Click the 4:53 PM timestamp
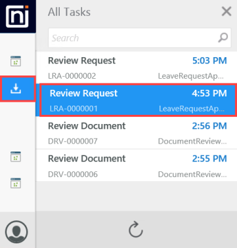Screen dimensions: 237x248 pyautogui.click(x=209, y=93)
